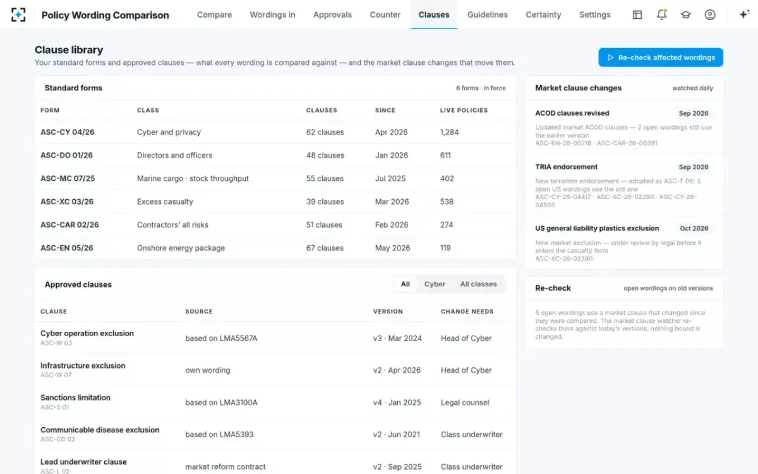Click the Market clause changes heading
This screenshot has width=758, height=474.
pos(578,88)
